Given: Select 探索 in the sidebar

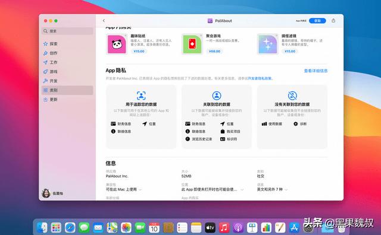Looking at the screenshot, I should 67,44.
